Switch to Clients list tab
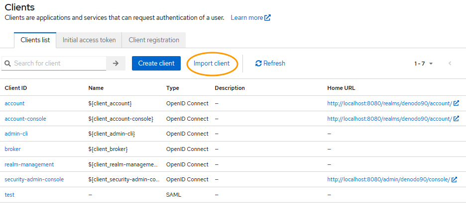The image size is (466, 222). pyautogui.click(x=35, y=40)
